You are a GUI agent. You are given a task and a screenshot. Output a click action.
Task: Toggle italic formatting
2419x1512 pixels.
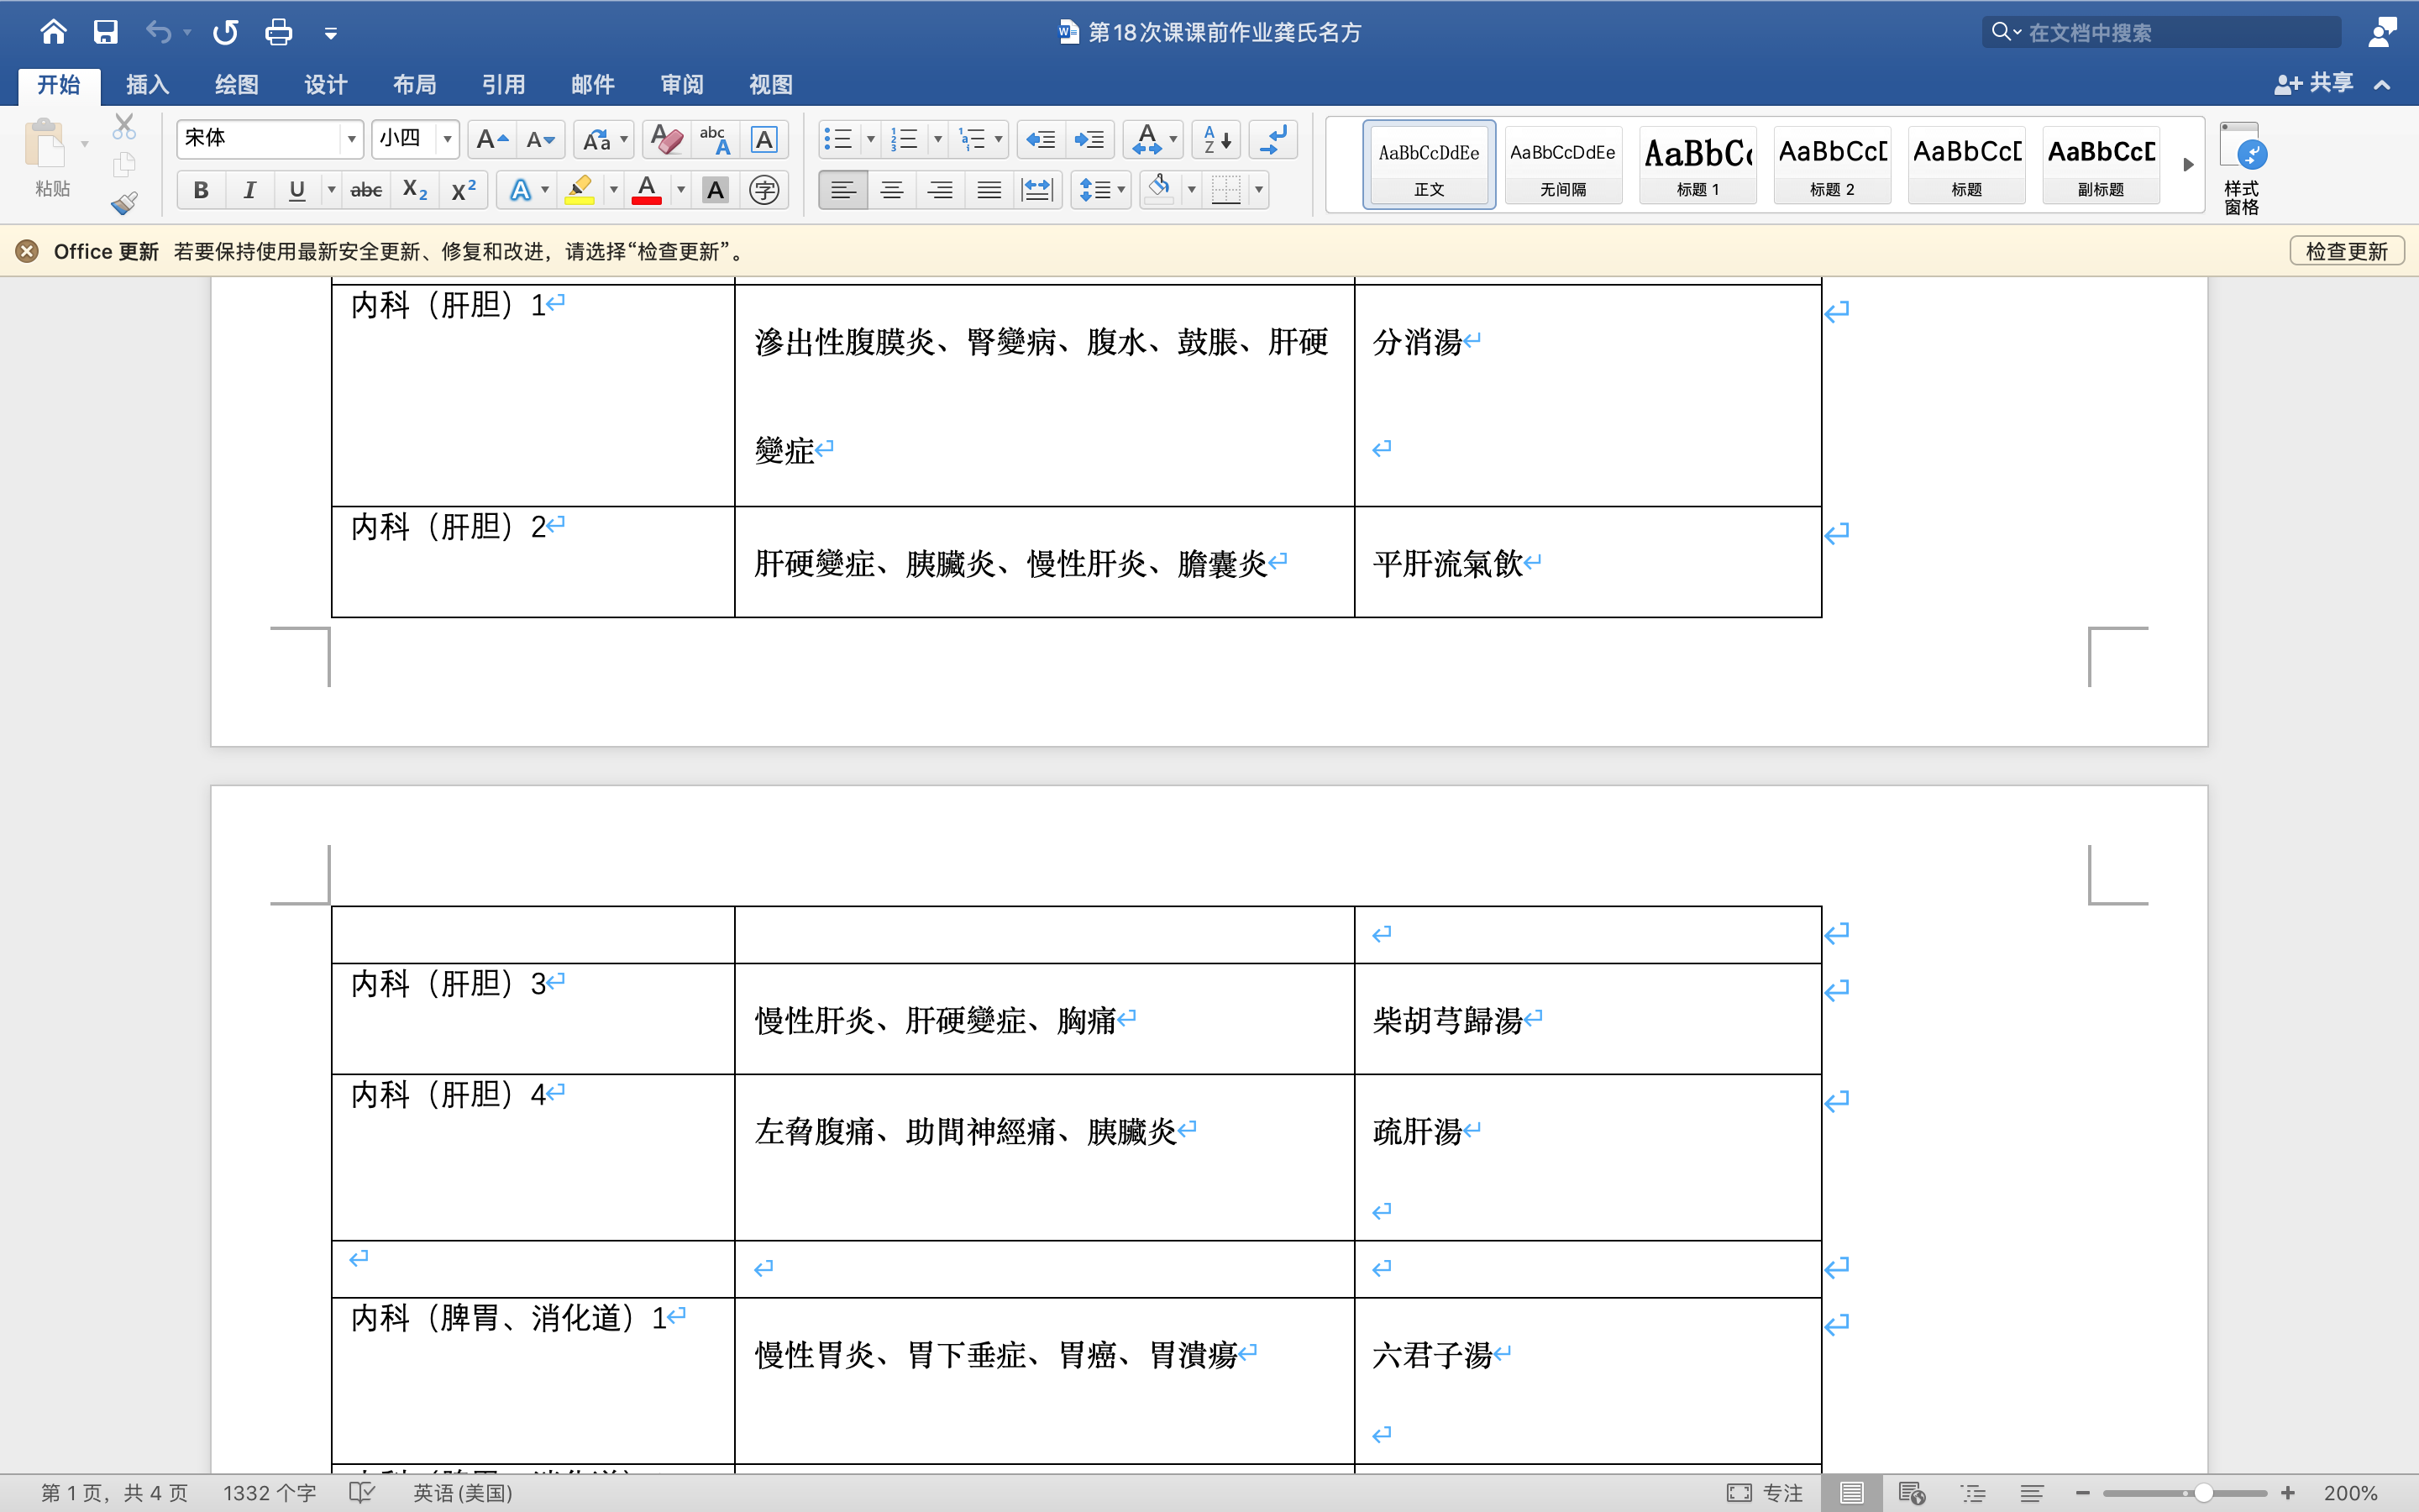pyautogui.click(x=249, y=190)
